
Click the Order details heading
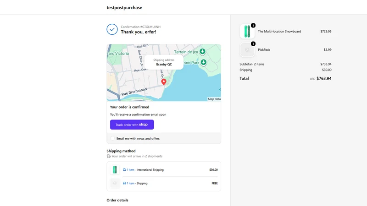(x=117, y=200)
